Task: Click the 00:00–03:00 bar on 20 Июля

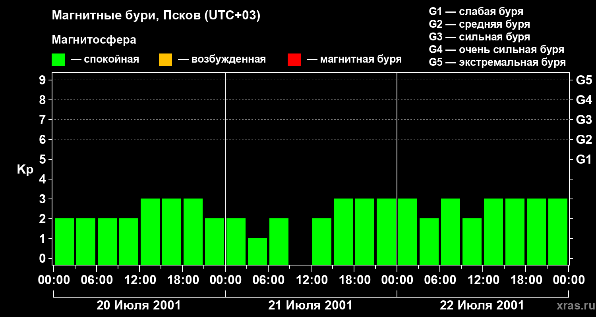Action: pos(64,241)
